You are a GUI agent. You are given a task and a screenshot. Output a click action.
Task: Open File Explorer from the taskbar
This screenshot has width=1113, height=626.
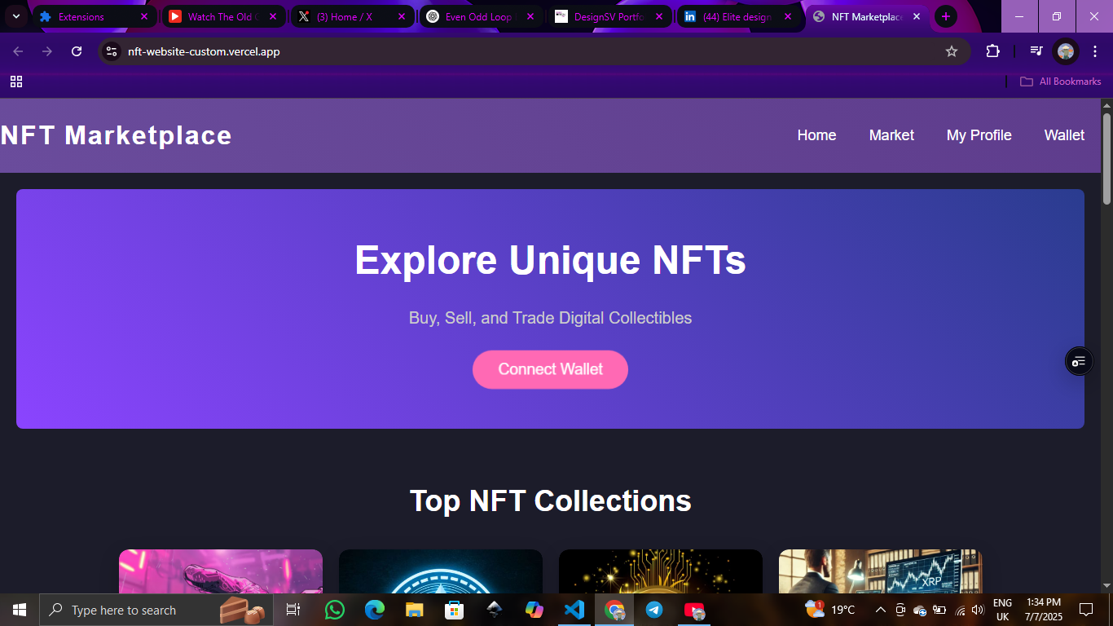pos(415,610)
